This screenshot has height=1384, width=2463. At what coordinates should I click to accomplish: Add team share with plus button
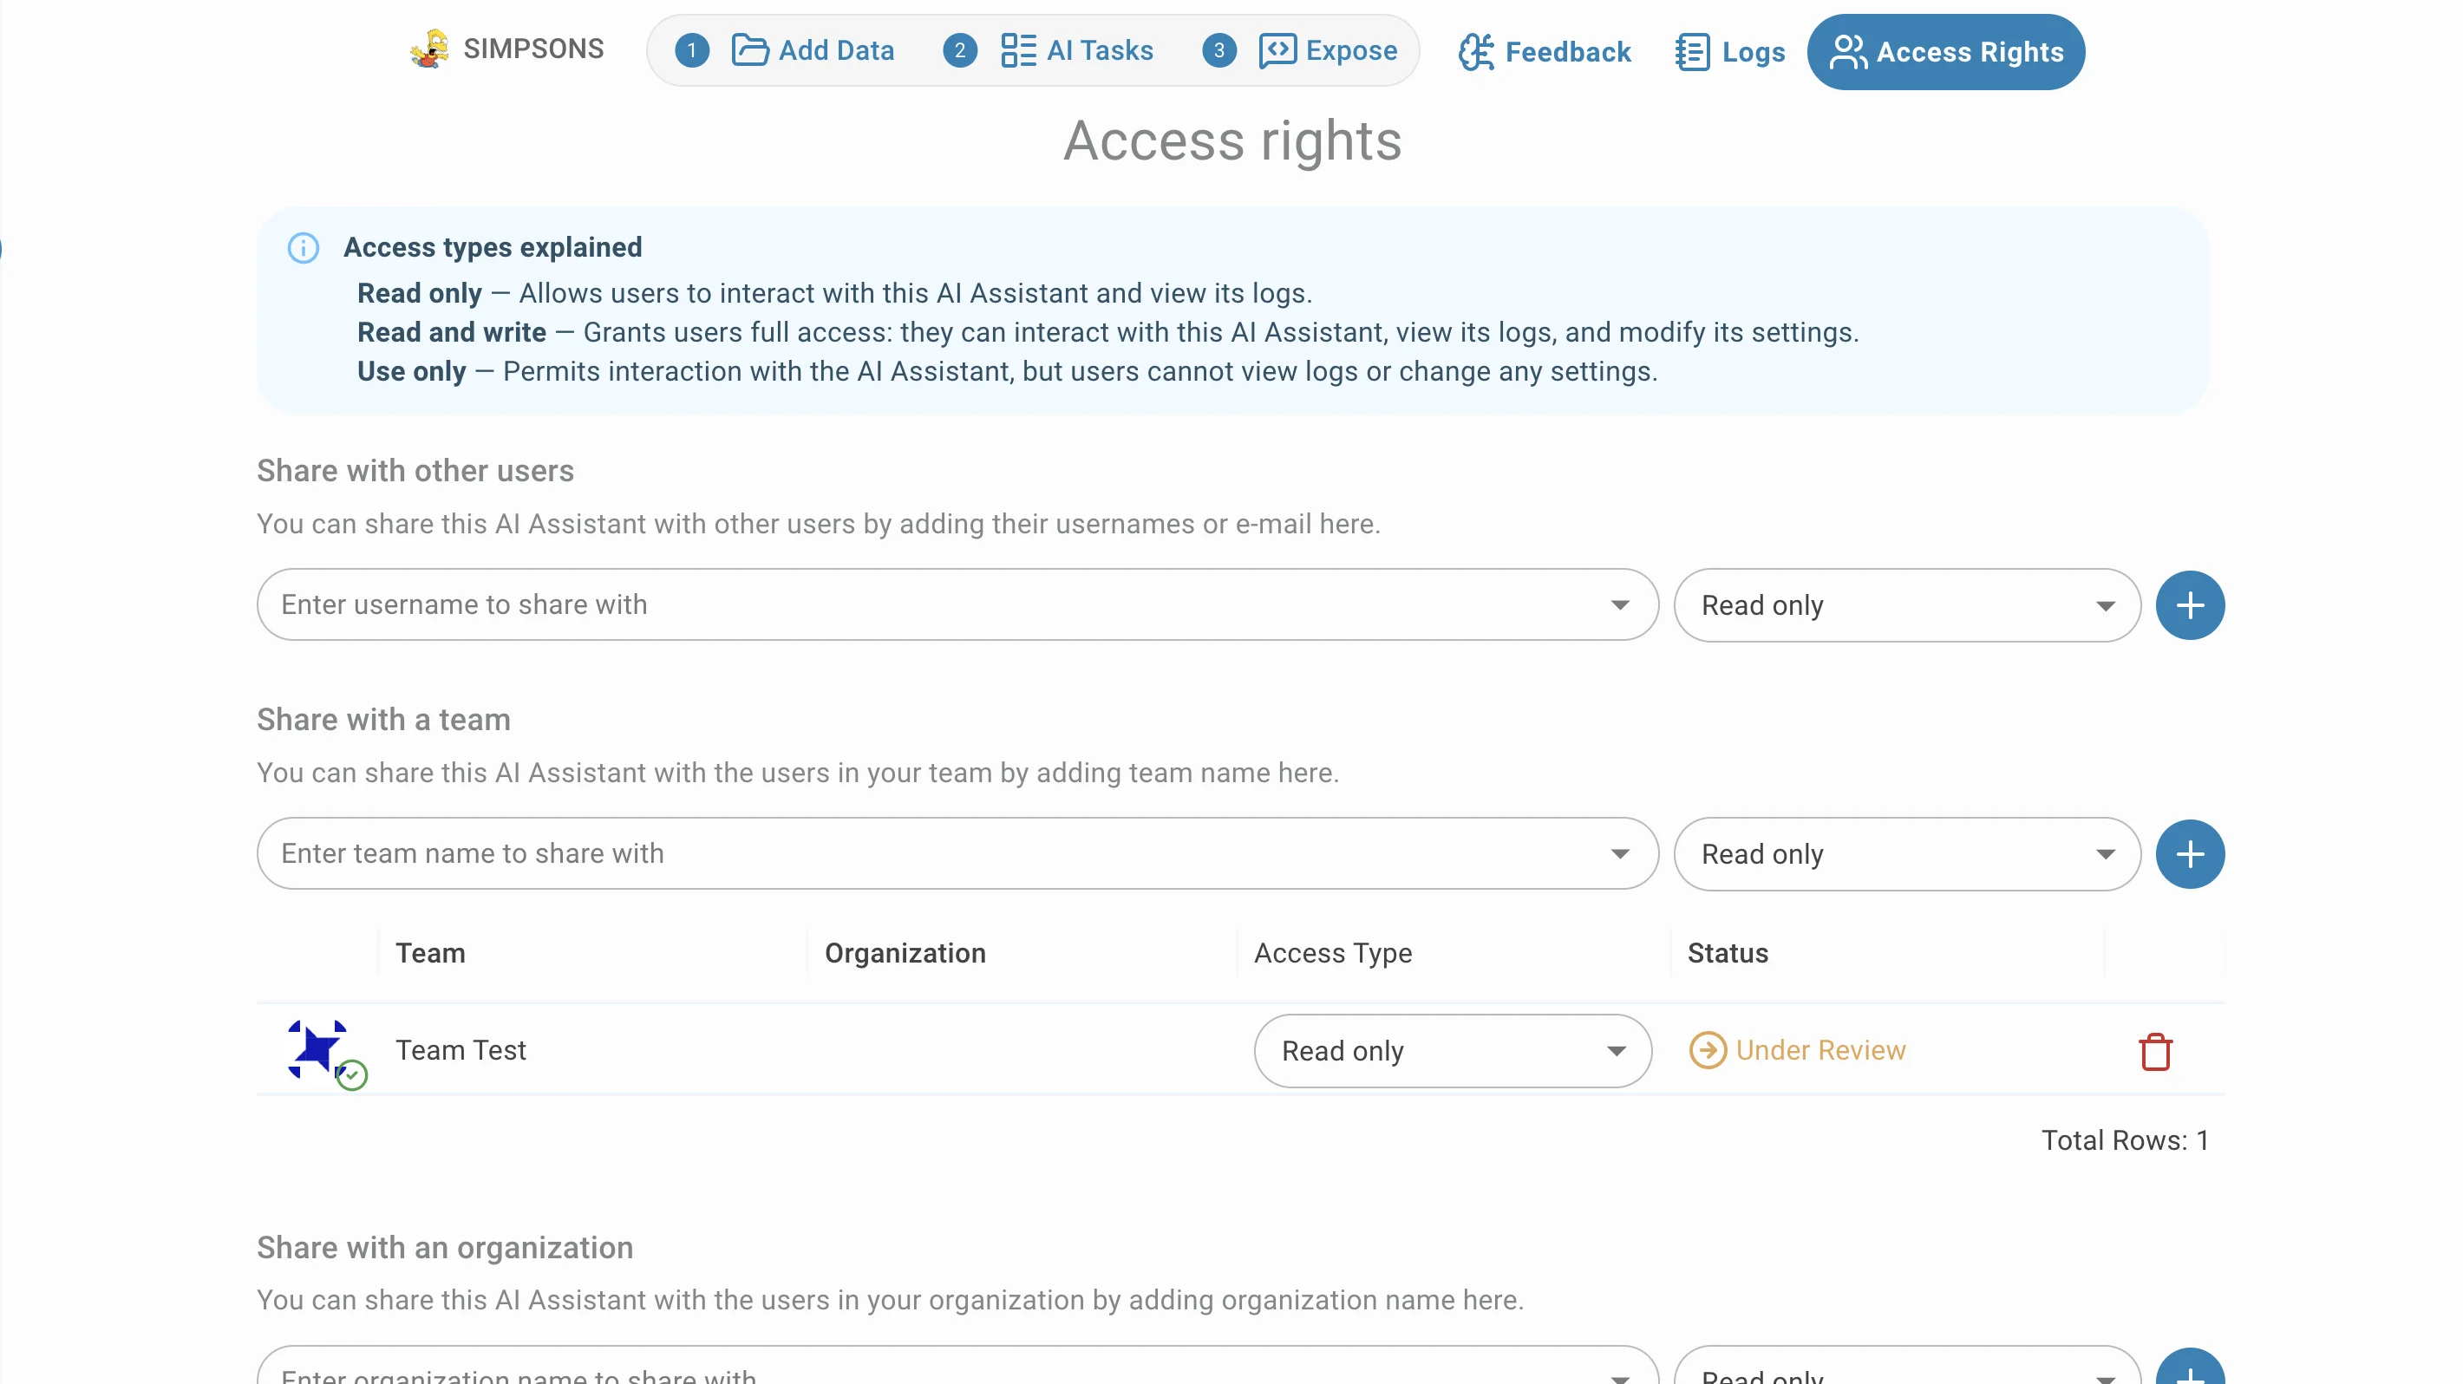click(x=2191, y=853)
